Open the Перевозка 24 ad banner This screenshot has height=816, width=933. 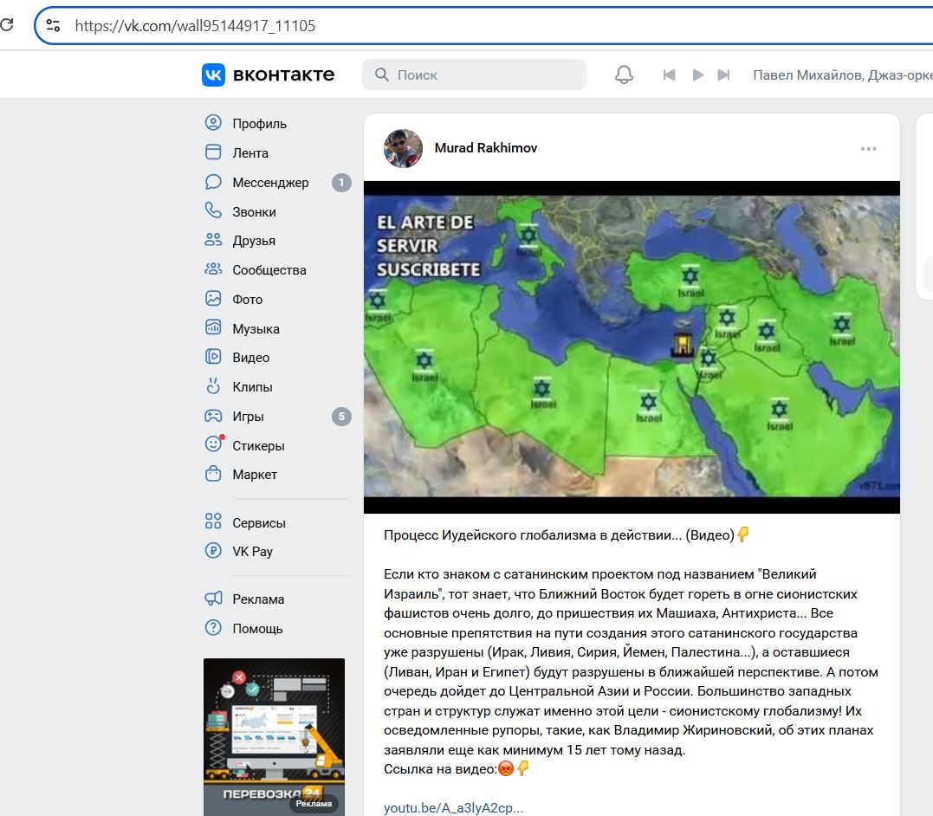[275, 737]
